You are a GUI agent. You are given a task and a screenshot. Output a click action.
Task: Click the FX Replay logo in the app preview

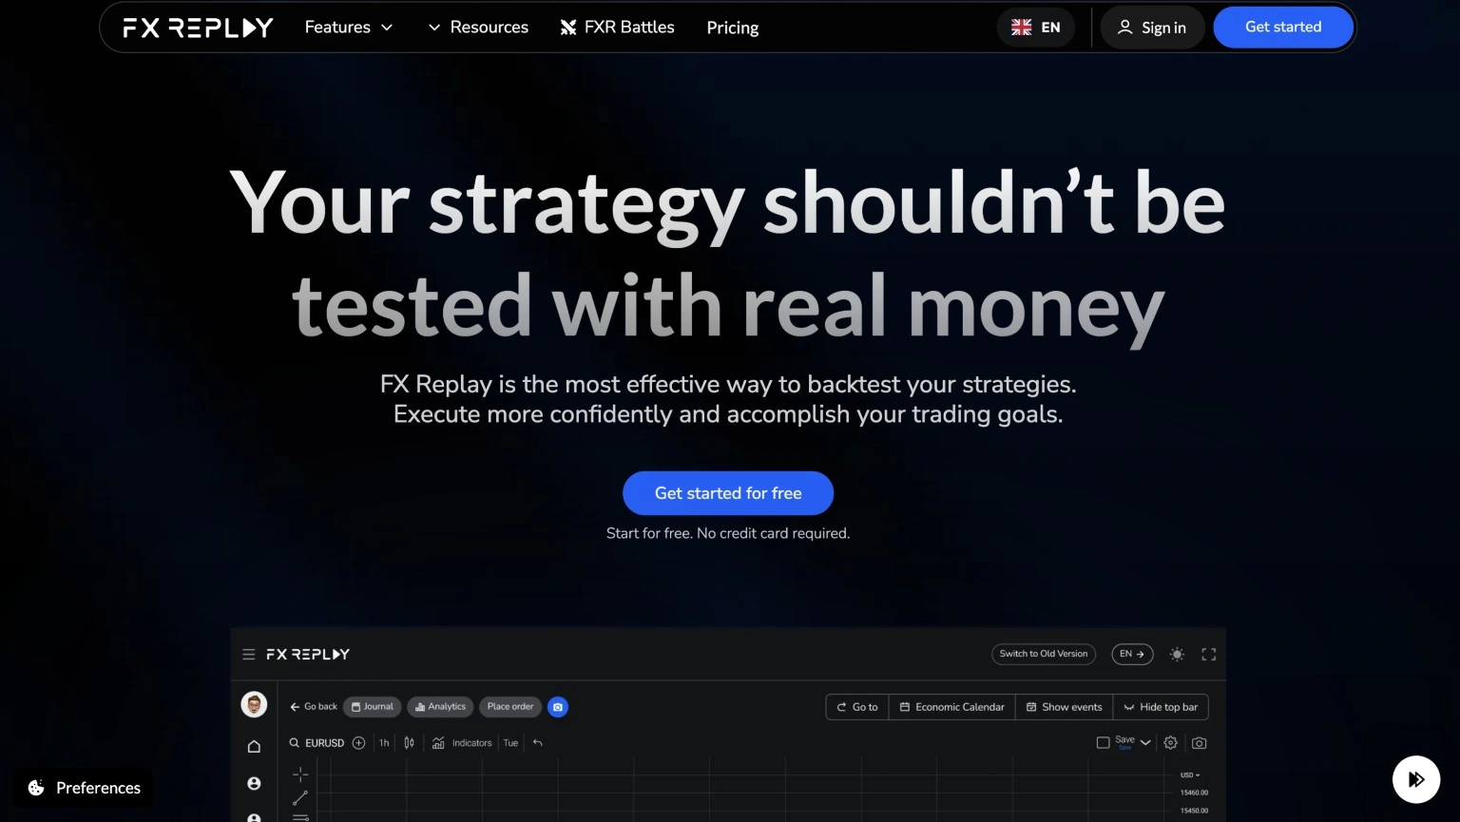click(308, 655)
